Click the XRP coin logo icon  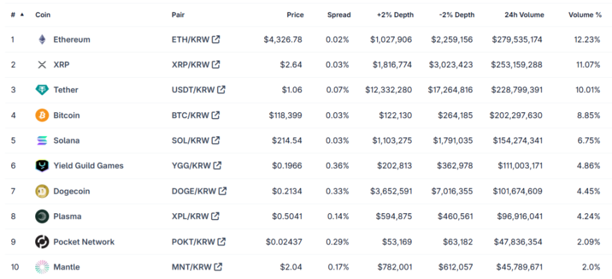[42, 65]
